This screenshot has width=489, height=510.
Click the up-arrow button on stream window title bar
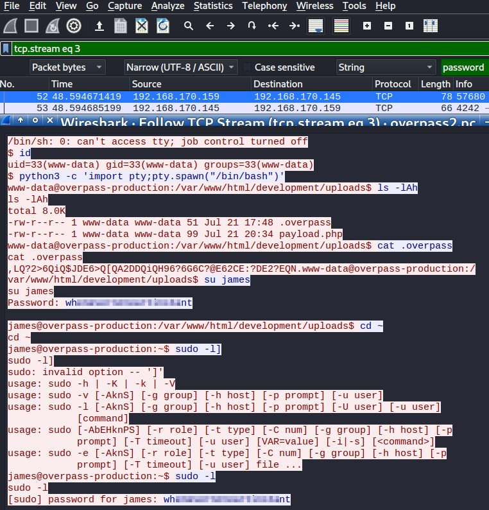[21, 120]
